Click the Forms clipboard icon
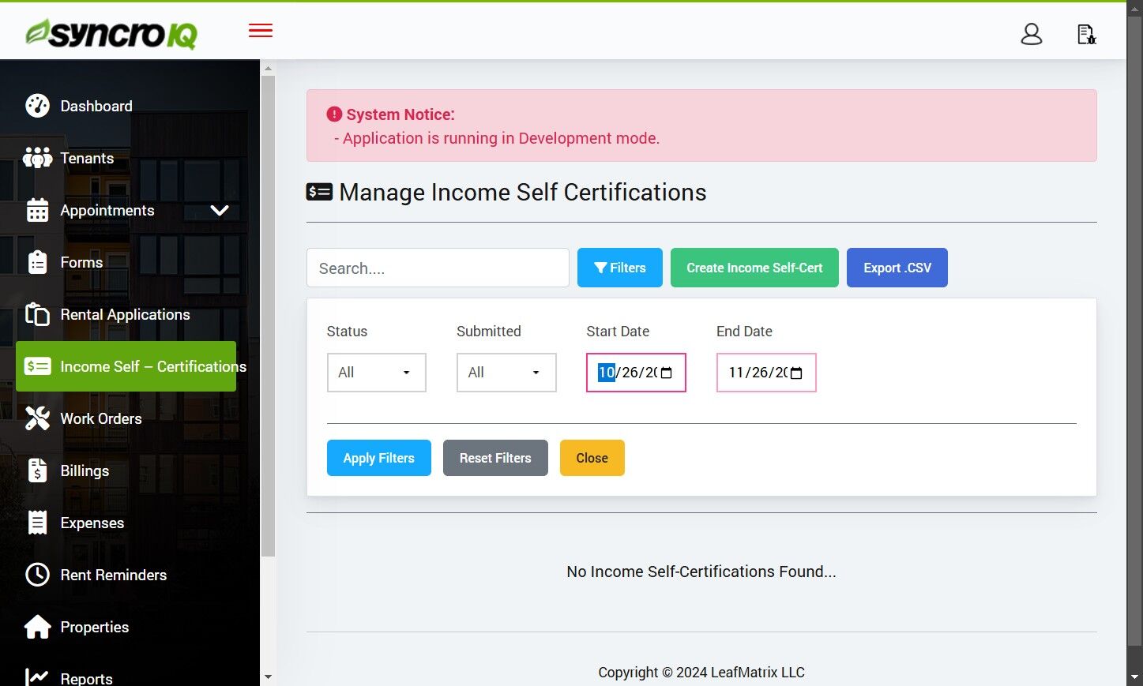 [37, 262]
